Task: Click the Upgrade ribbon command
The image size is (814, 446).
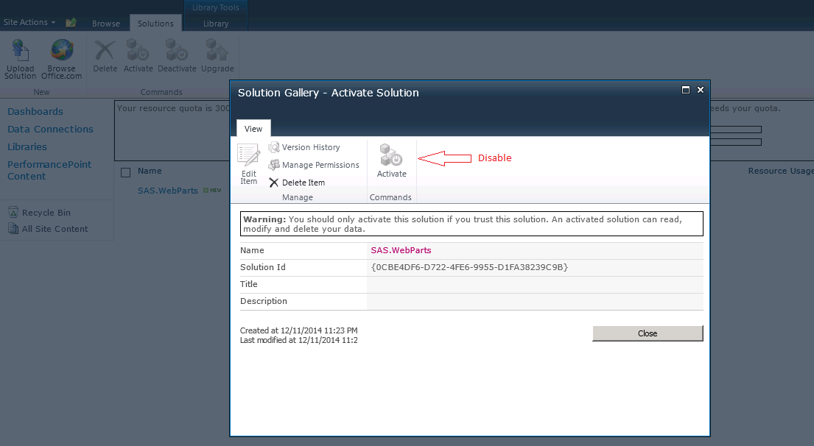Action: (x=217, y=57)
